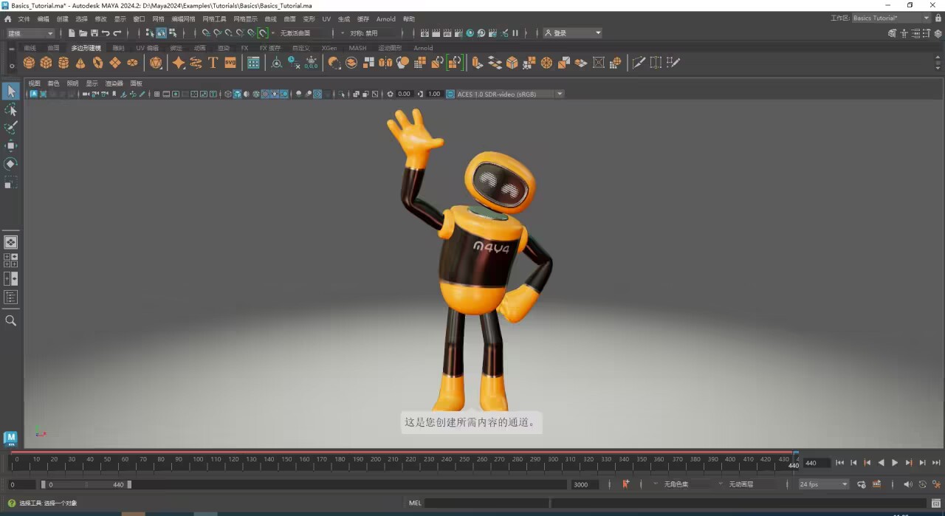
Task: Create polygon type text with the T icon
Action: pos(213,63)
